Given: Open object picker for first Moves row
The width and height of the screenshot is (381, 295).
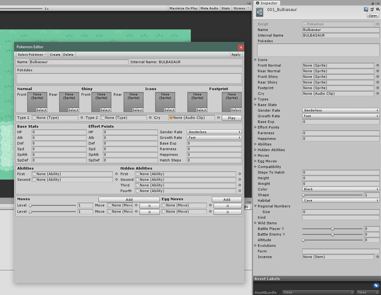Looking at the screenshot, I should [136, 205].
